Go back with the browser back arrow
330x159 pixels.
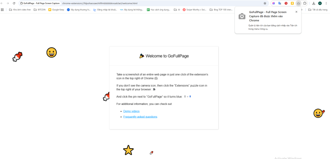tap(2, 3)
